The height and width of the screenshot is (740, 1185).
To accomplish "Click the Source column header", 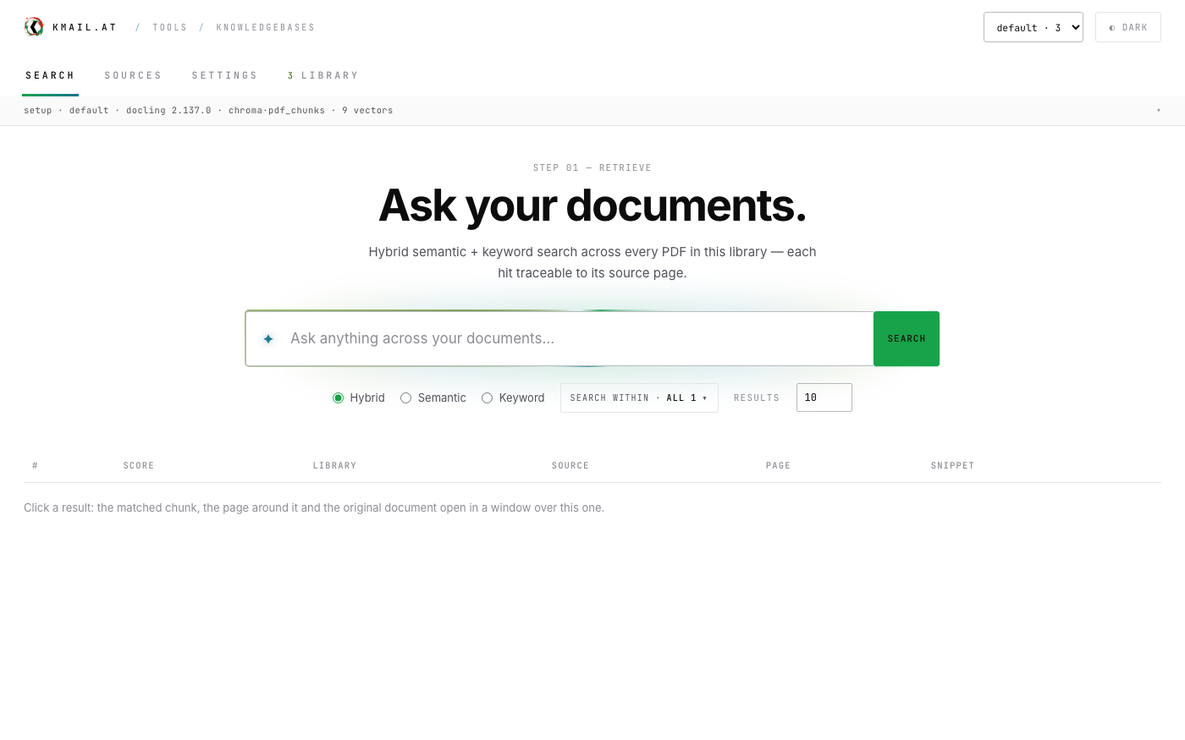I will coord(570,465).
